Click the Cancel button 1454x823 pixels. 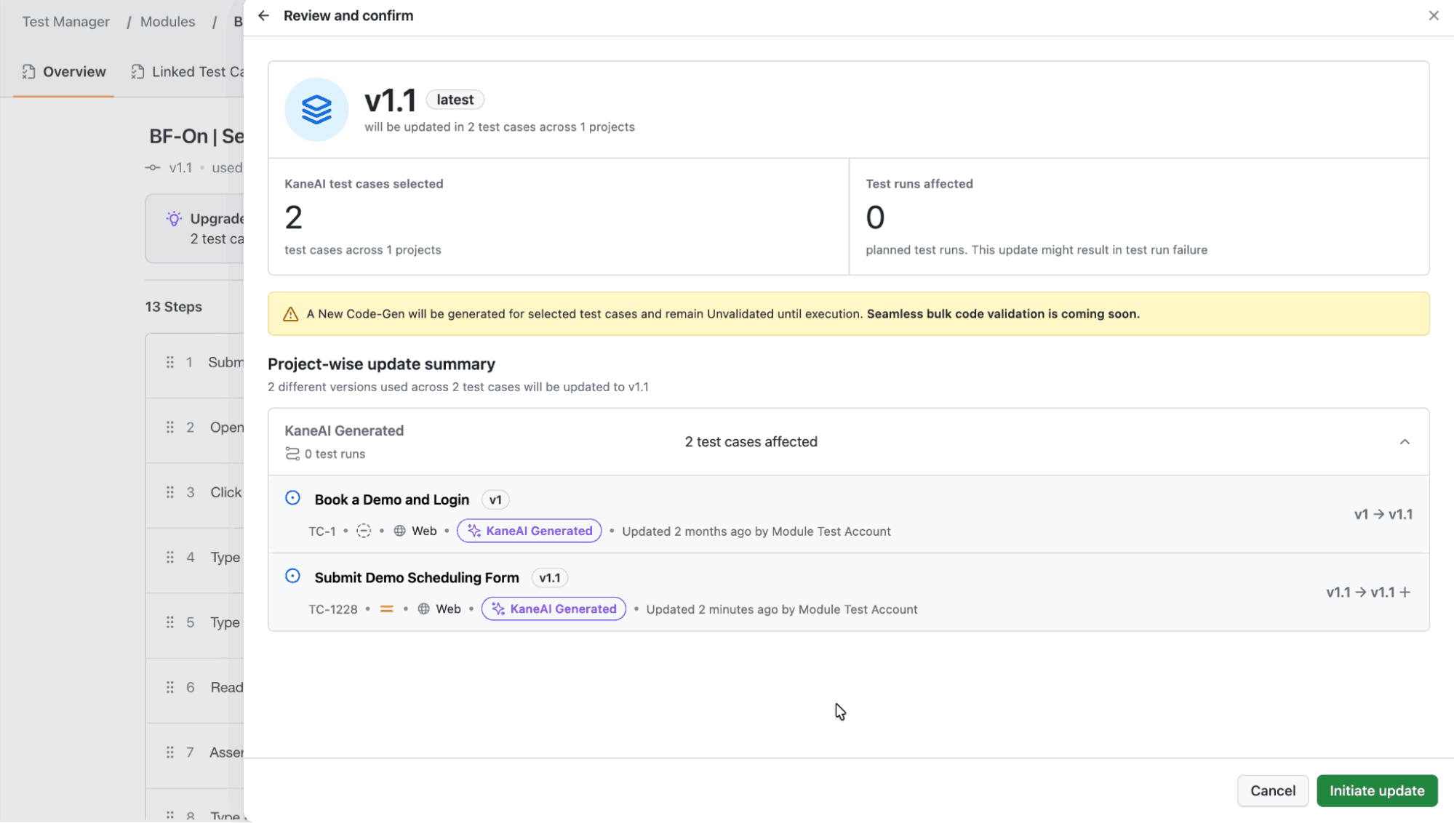point(1272,791)
